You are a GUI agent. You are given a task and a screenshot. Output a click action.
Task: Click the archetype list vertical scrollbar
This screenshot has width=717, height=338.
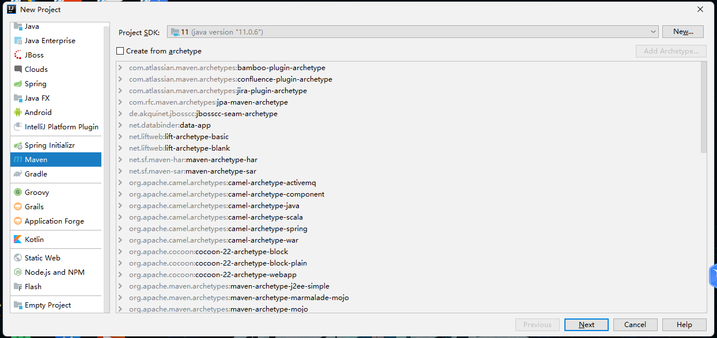pos(704,107)
